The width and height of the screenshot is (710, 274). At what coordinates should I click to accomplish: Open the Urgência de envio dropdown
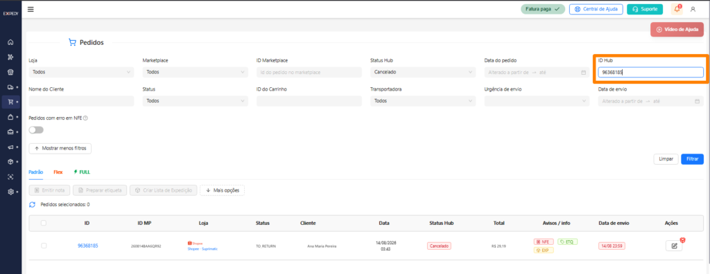tap(537, 101)
